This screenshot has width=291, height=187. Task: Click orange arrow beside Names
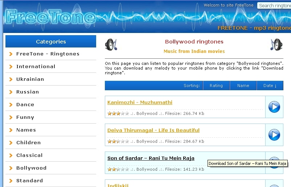pyautogui.click(x=11, y=130)
